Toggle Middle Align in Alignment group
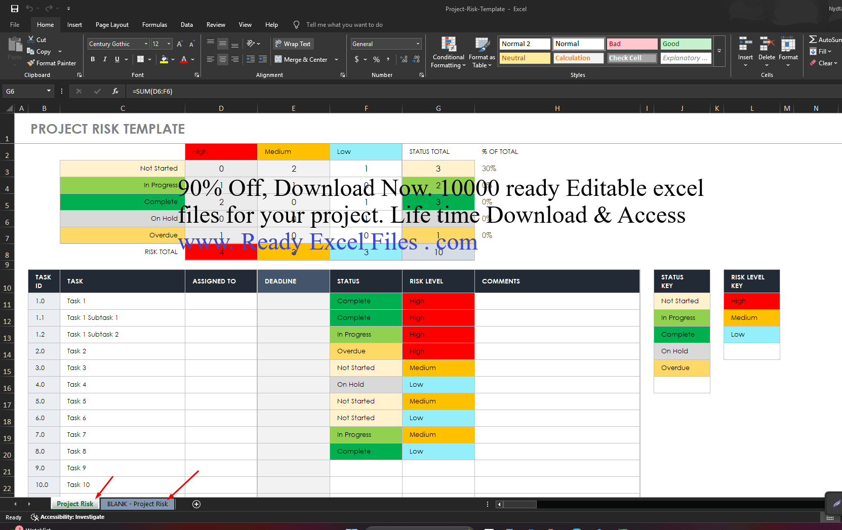842x530 pixels. [x=223, y=44]
